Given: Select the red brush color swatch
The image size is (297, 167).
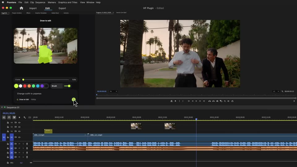Looking at the screenshot, I should click(25, 86).
